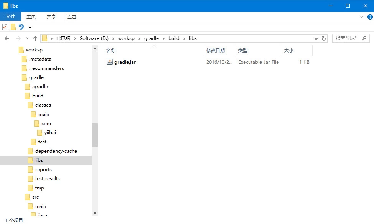Screen dimensions: 374x224
Task: Go back using the Back arrow
Action: tap(7, 38)
